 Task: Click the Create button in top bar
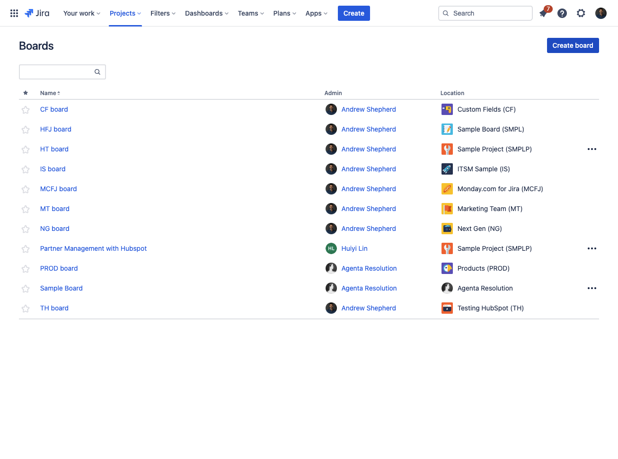point(354,13)
